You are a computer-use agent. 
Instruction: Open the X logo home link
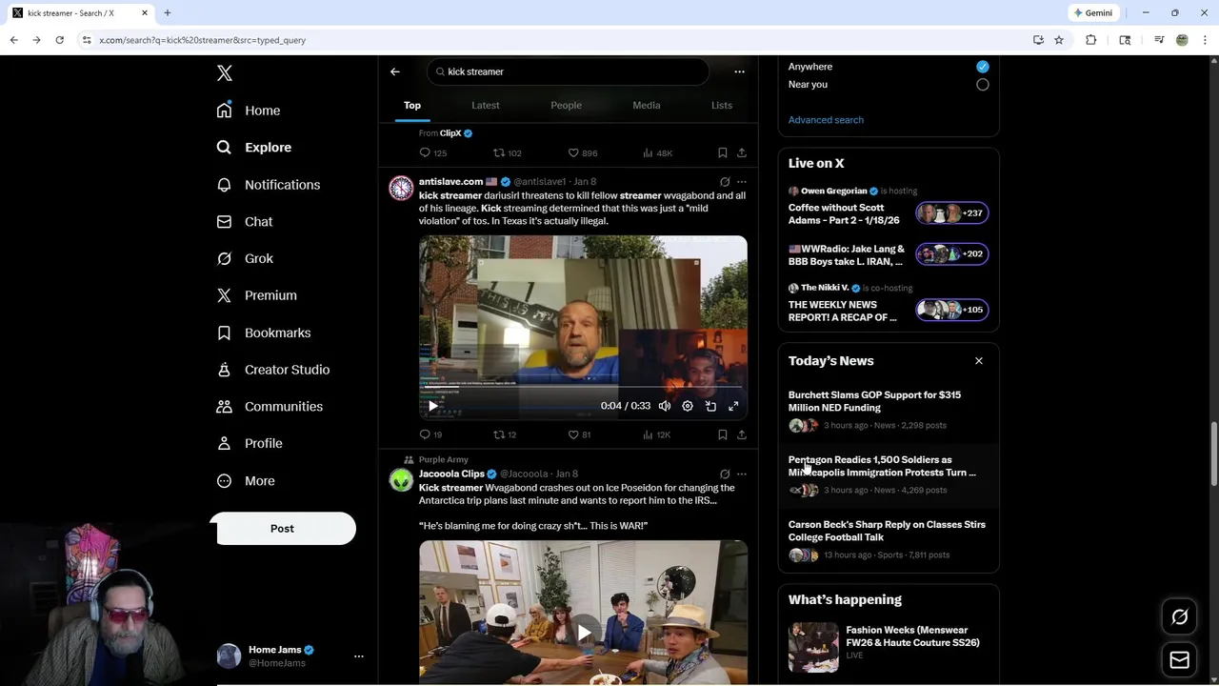[225, 73]
